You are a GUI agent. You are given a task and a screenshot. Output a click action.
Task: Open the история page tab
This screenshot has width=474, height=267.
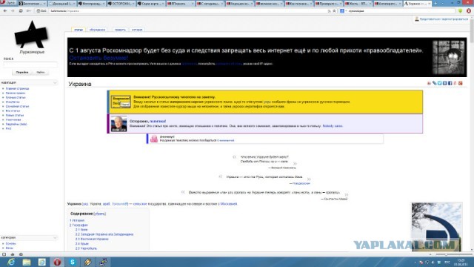pyautogui.click(x=137, y=30)
